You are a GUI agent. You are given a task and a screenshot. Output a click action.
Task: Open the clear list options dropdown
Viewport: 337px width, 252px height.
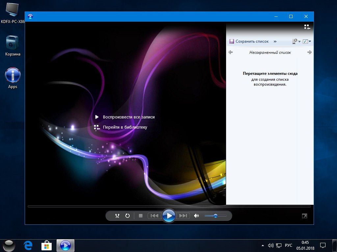click(296, 42)
